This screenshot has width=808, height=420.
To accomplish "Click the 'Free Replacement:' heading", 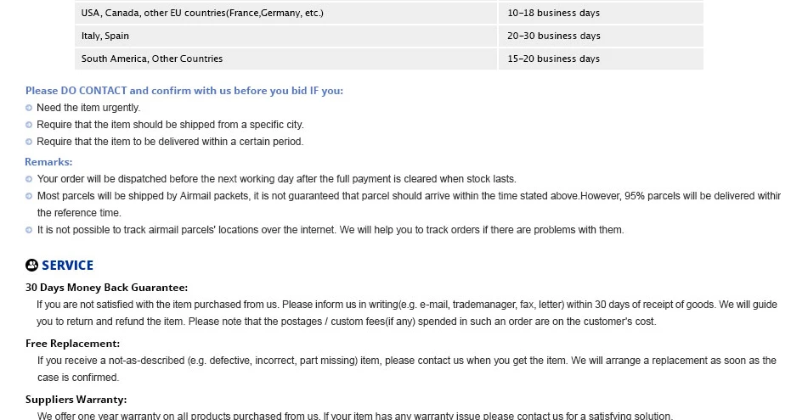I will pos(73,344).
